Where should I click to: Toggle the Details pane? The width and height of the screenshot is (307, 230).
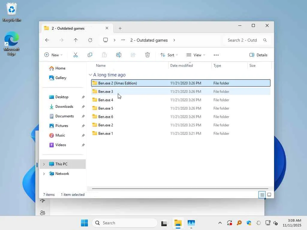pyautogui.click(x=258, y=55)
